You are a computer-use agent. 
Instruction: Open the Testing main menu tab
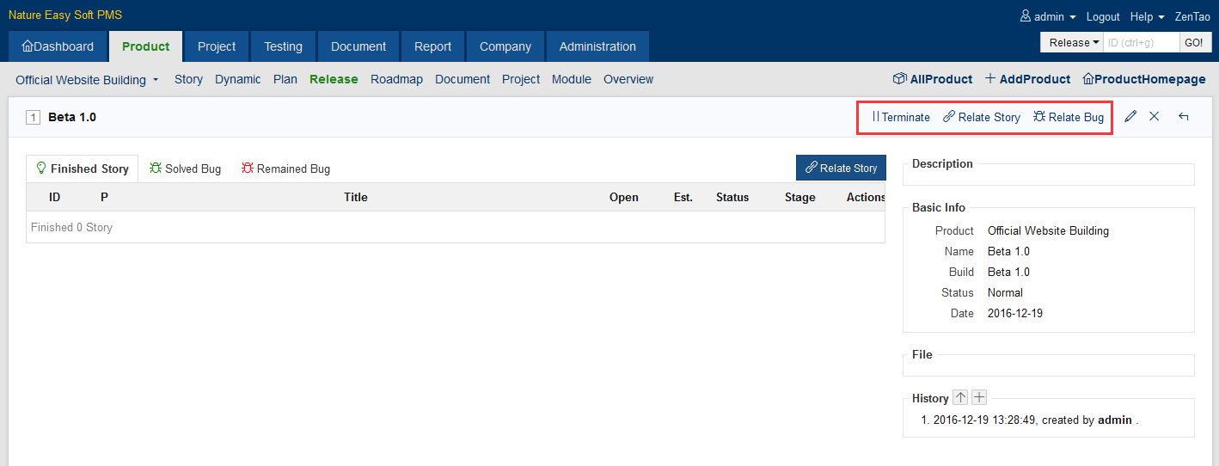[x=283, y=46]
